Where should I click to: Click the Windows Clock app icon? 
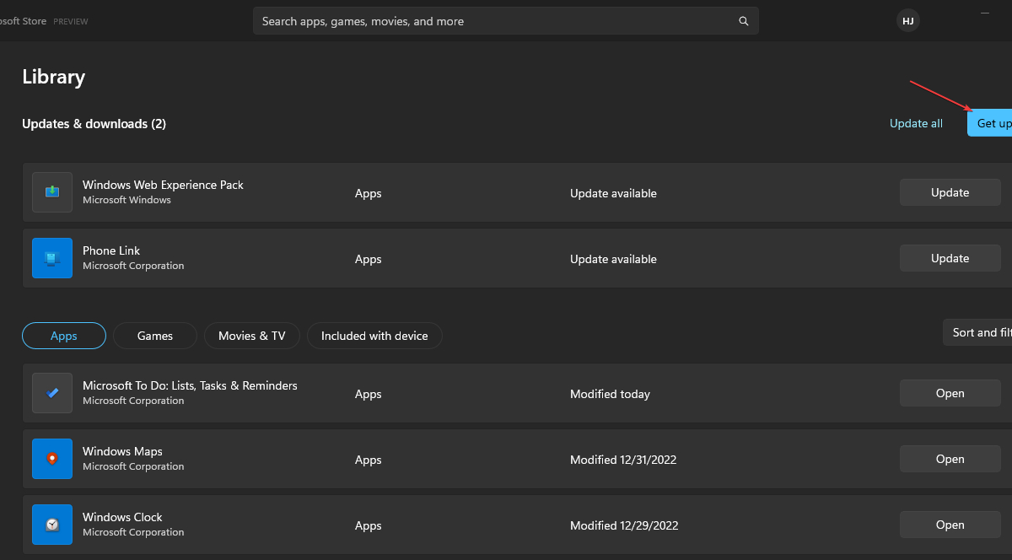[51, 524]
